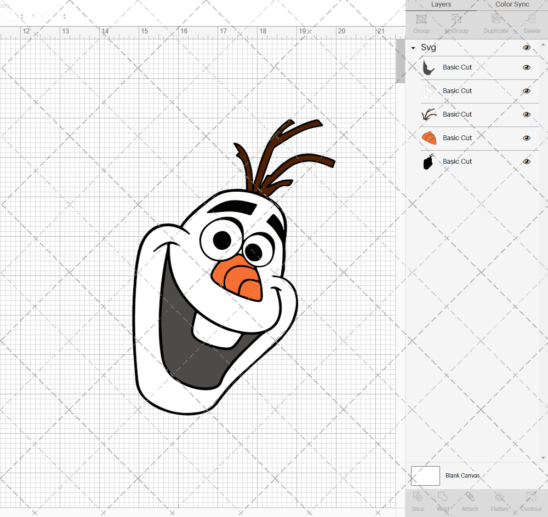Click the Delete trash icon
The width and height of the screenshot is (548, 517).
532,19
